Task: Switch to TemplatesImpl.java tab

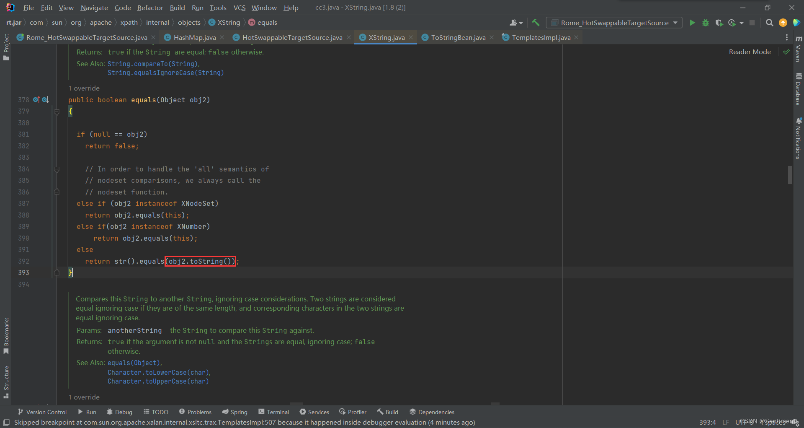Action: [541, 38]
